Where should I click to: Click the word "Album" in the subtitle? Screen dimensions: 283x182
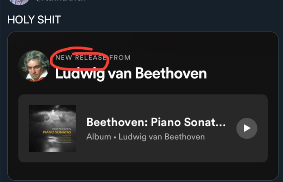click(x=99, y=137)
